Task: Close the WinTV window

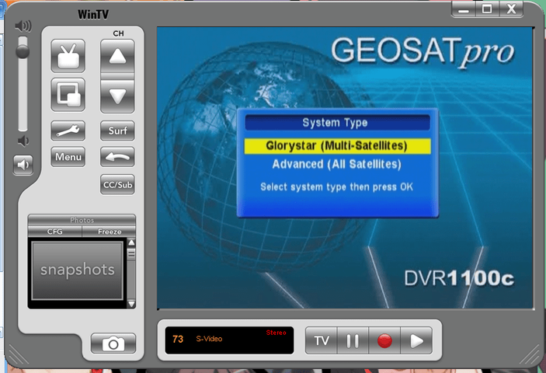Action: pos(511,9)
